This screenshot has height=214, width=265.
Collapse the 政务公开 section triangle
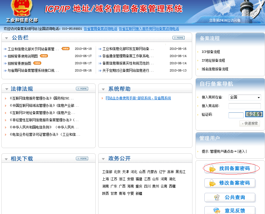point(103,159)
